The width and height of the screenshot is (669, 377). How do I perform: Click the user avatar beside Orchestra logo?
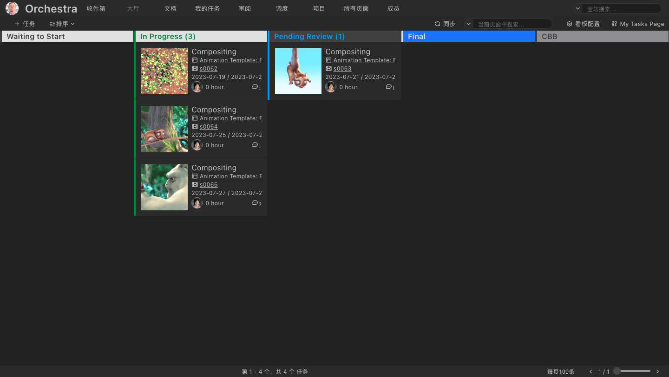click(12, 8)
